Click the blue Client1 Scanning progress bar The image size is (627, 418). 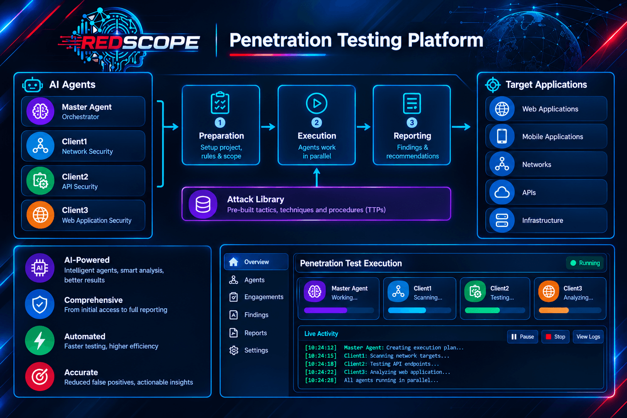coord(419,310)
